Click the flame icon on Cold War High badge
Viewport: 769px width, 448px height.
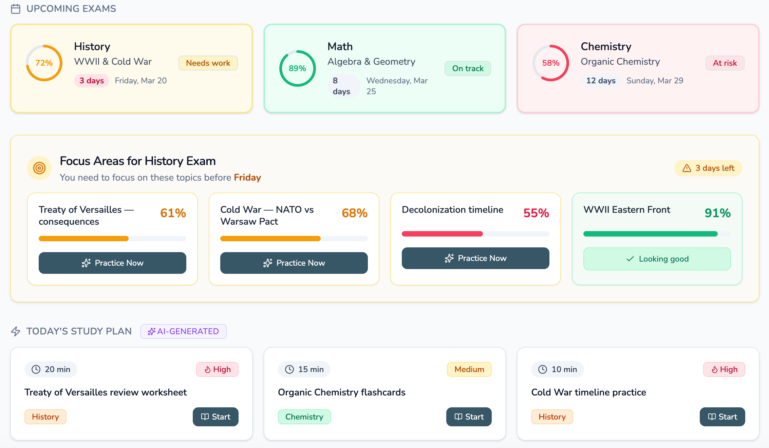pos(715,369)
